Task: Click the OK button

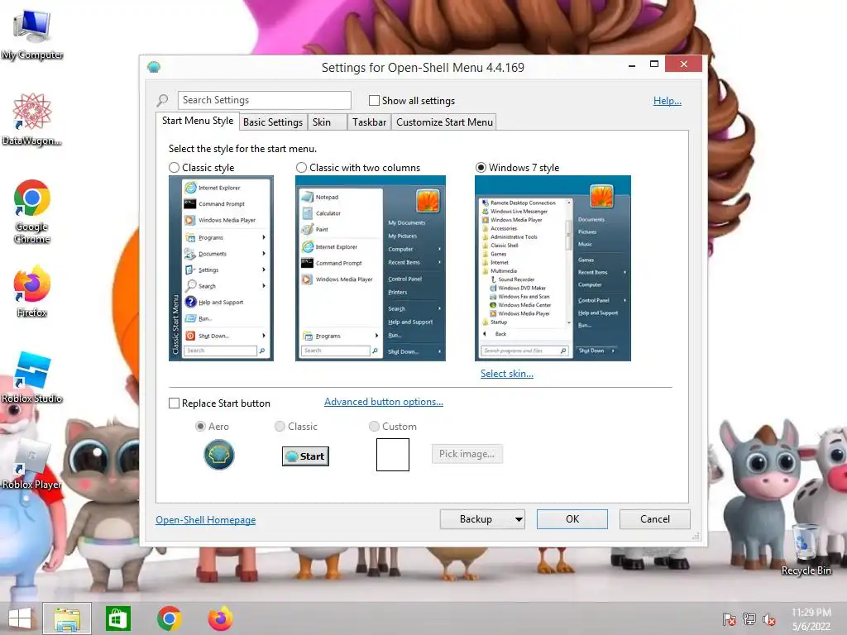Action: coord(572,519)
